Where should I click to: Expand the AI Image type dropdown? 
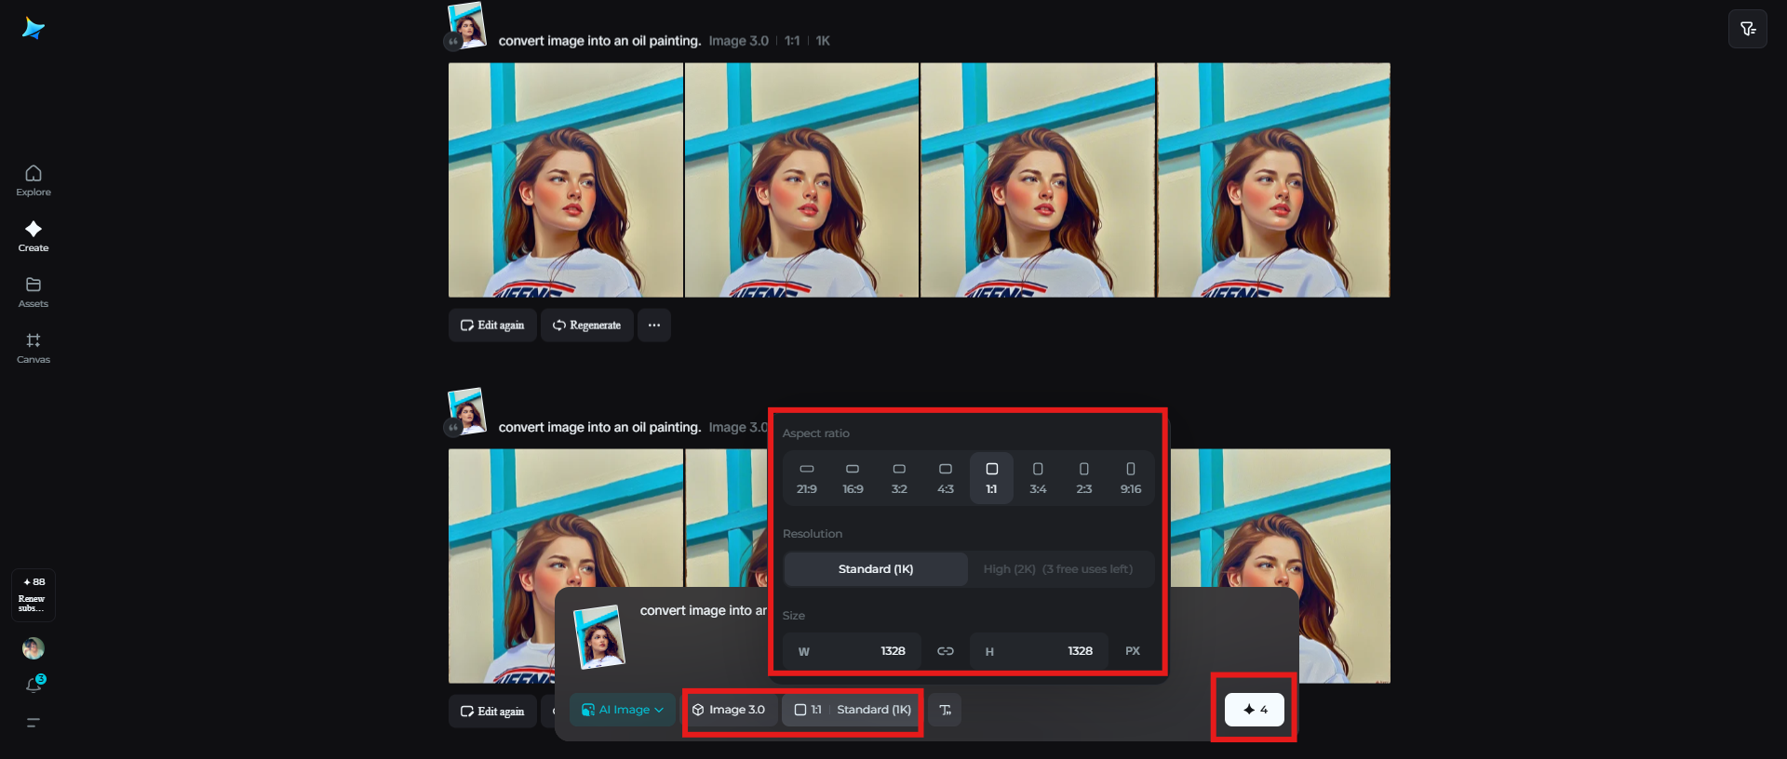[x=623, y=710]
